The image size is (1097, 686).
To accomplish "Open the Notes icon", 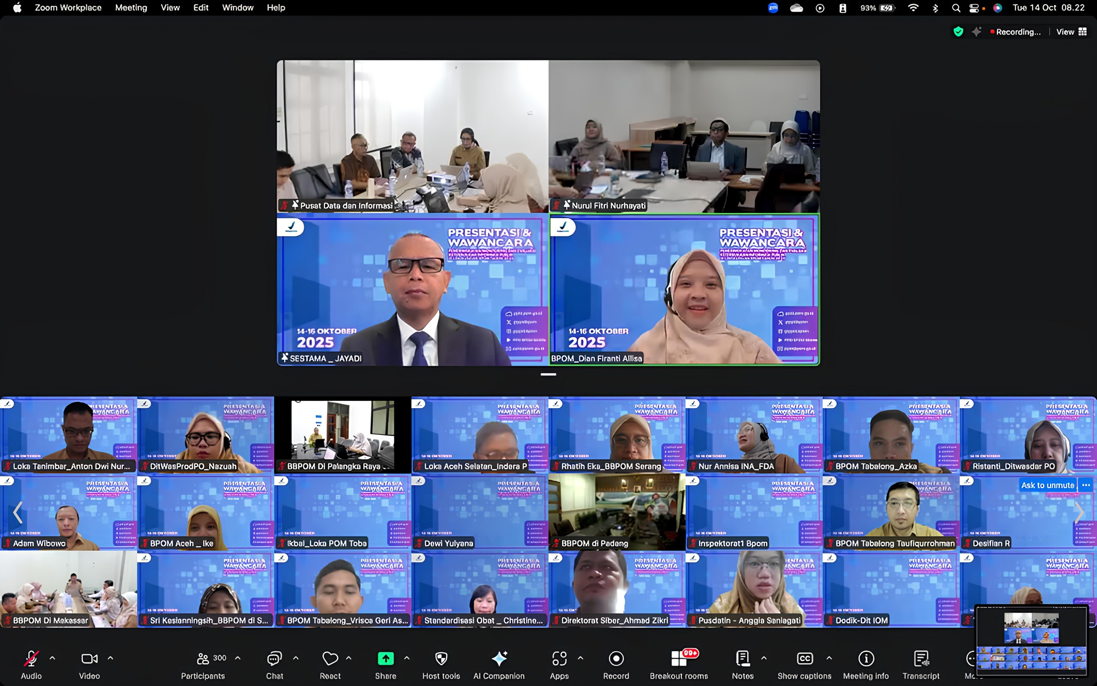I will click(x=743, y=658).
